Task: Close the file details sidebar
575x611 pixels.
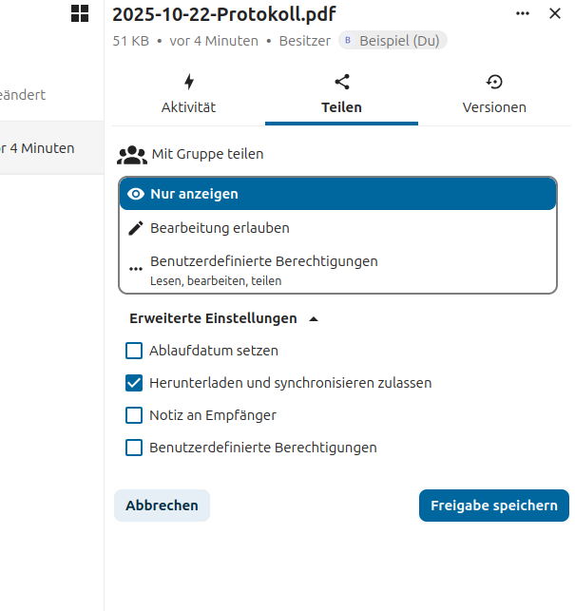Action: (x=555, y=13)
